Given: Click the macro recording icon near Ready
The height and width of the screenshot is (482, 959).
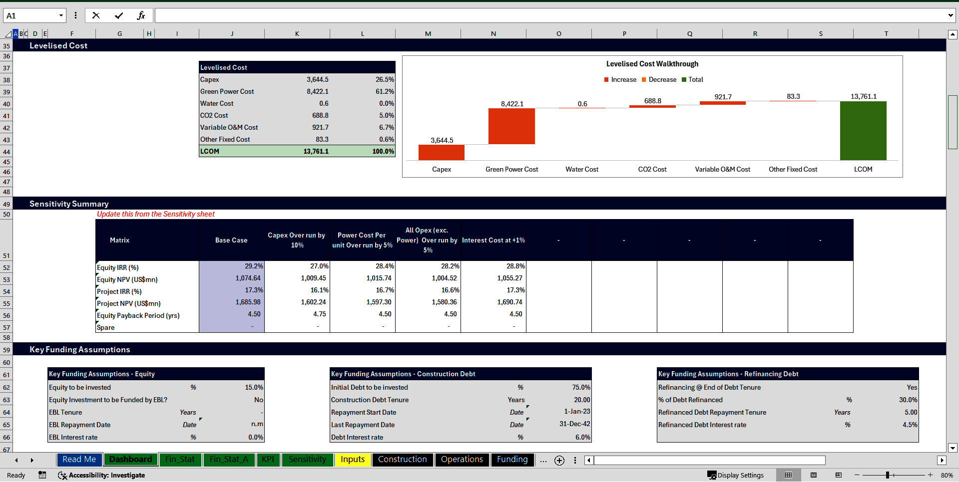Looking at the screenshot, I should pos(42,475).
